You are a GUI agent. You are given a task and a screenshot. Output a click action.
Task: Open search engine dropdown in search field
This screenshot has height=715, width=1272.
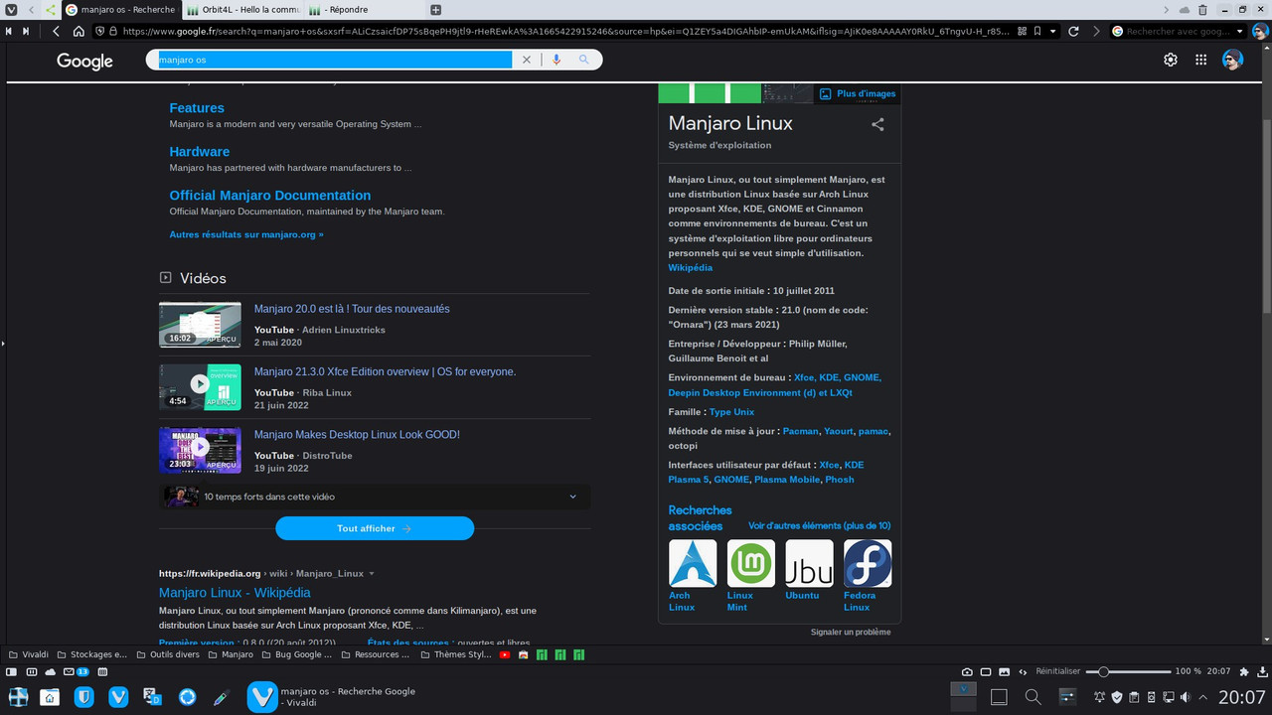point(1239,31)
